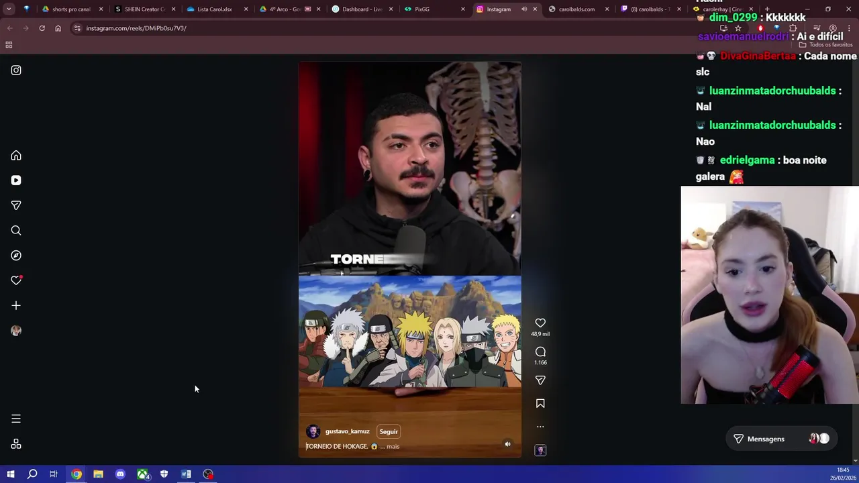The height and width of the screenshot is (483, 859).
Task: Click browser home button
Action: pyautogui.click(x=58, y=28)
